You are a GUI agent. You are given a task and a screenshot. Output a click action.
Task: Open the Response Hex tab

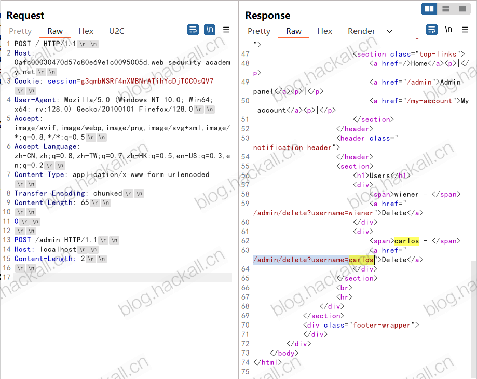coord(324,31)
